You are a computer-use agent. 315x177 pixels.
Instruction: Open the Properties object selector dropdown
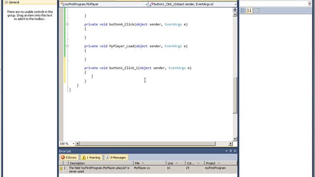pyautogui.click(x=310, y=3)
